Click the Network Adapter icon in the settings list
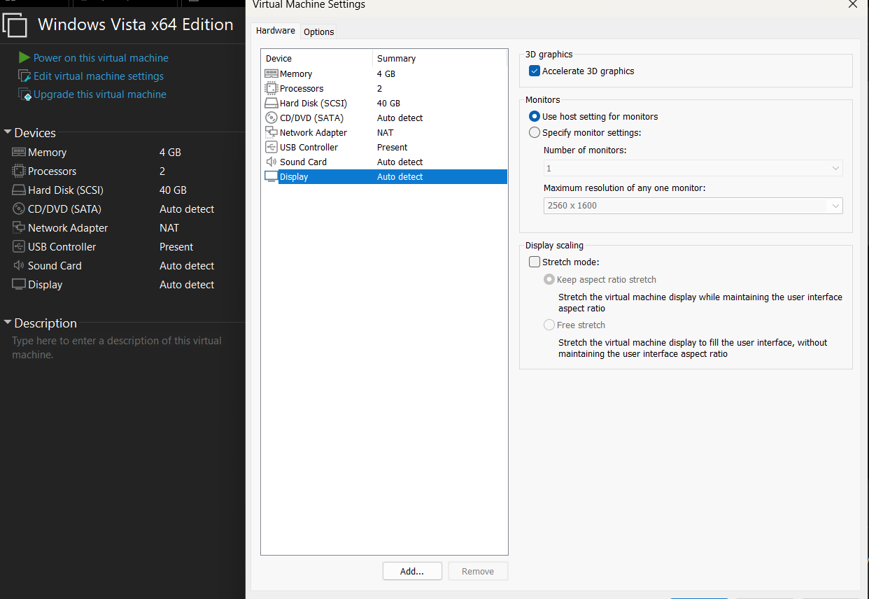The image size is (869, 599). point(271,132)
